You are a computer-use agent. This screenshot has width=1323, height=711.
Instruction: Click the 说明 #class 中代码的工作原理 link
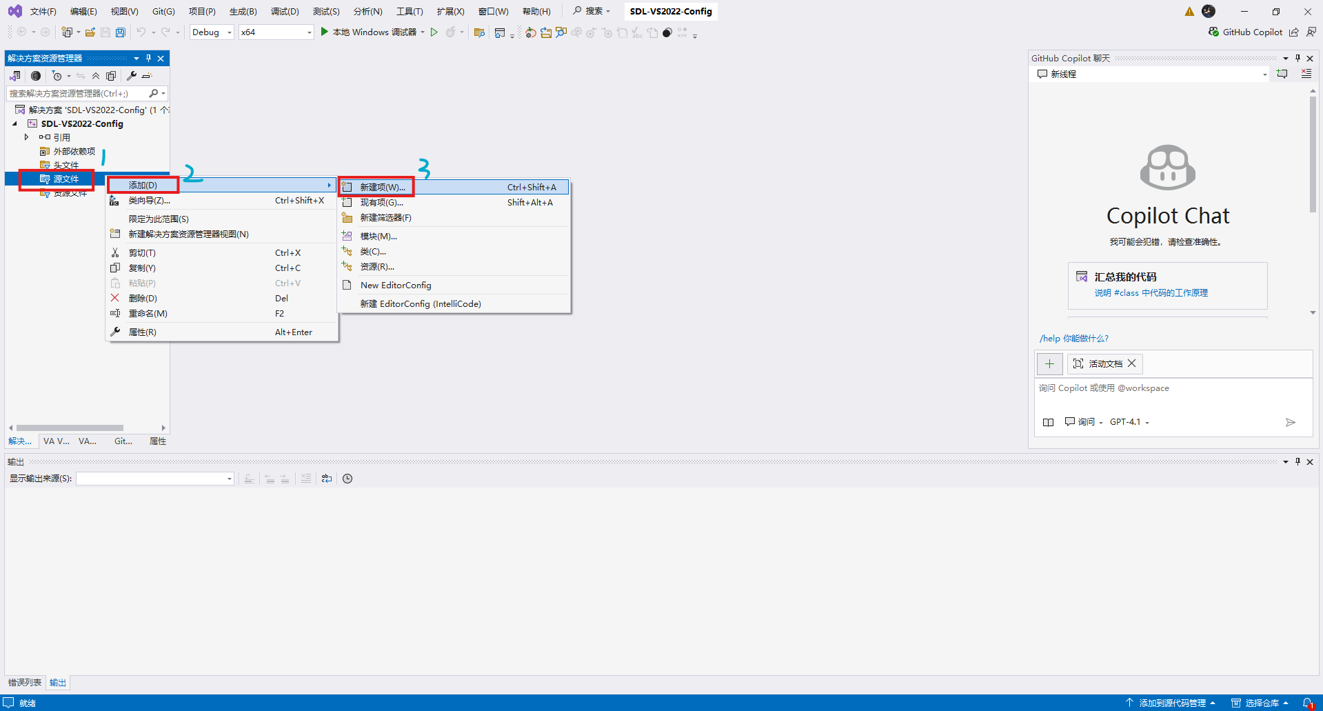pyautogui.click(x=1153, y=292)
